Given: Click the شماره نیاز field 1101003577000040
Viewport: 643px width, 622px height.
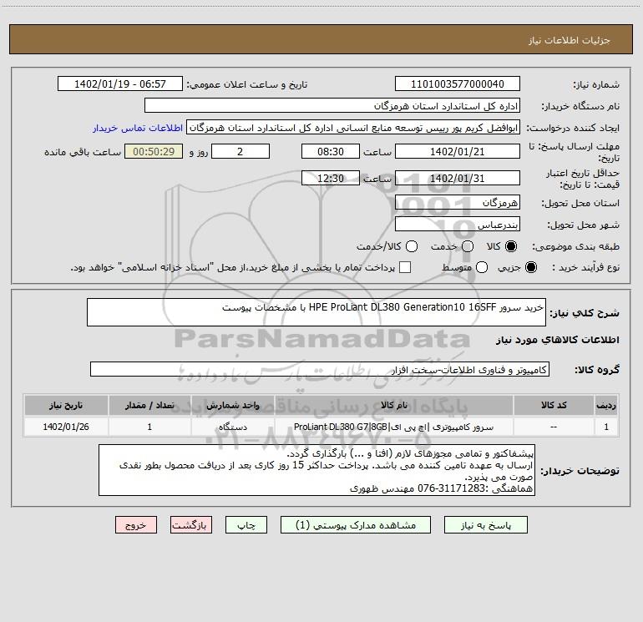Looking at the screenshot, I should (x=458, y=83).
